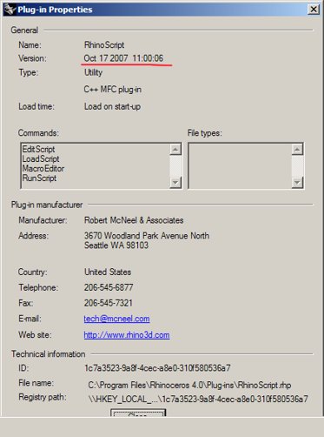Click the Commands list scroll down arrow
324x437 pixels.
coord(175,183)
